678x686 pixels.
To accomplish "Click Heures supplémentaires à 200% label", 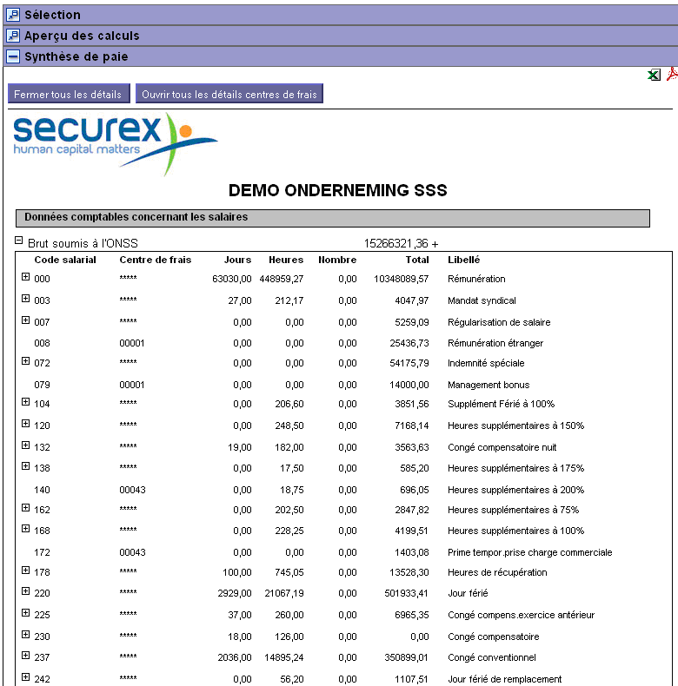I will coord(516,490).
